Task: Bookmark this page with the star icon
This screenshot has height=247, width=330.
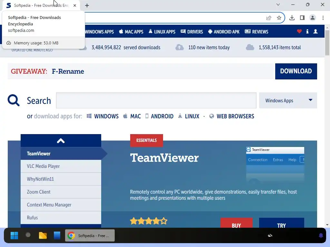Action: coord(279,18)
